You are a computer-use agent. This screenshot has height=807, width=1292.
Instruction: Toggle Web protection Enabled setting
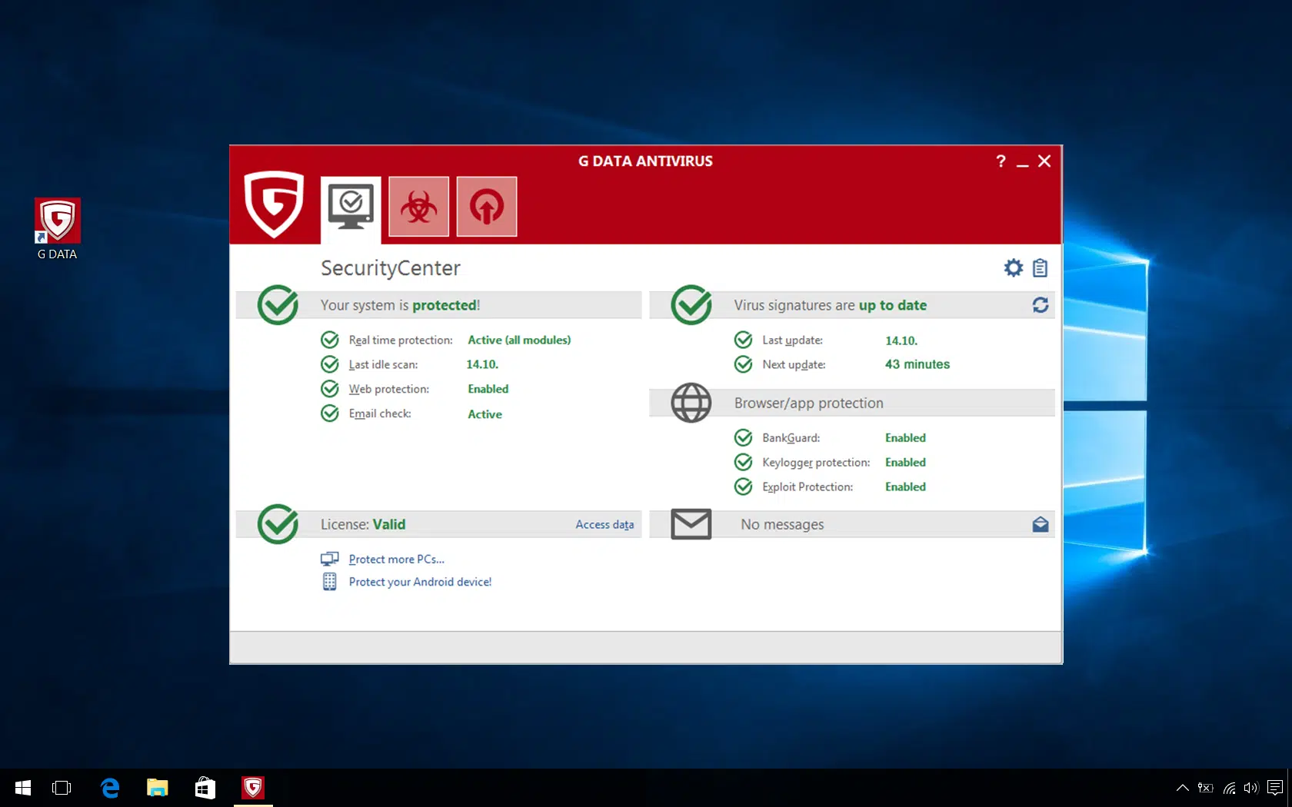[488, 389]
